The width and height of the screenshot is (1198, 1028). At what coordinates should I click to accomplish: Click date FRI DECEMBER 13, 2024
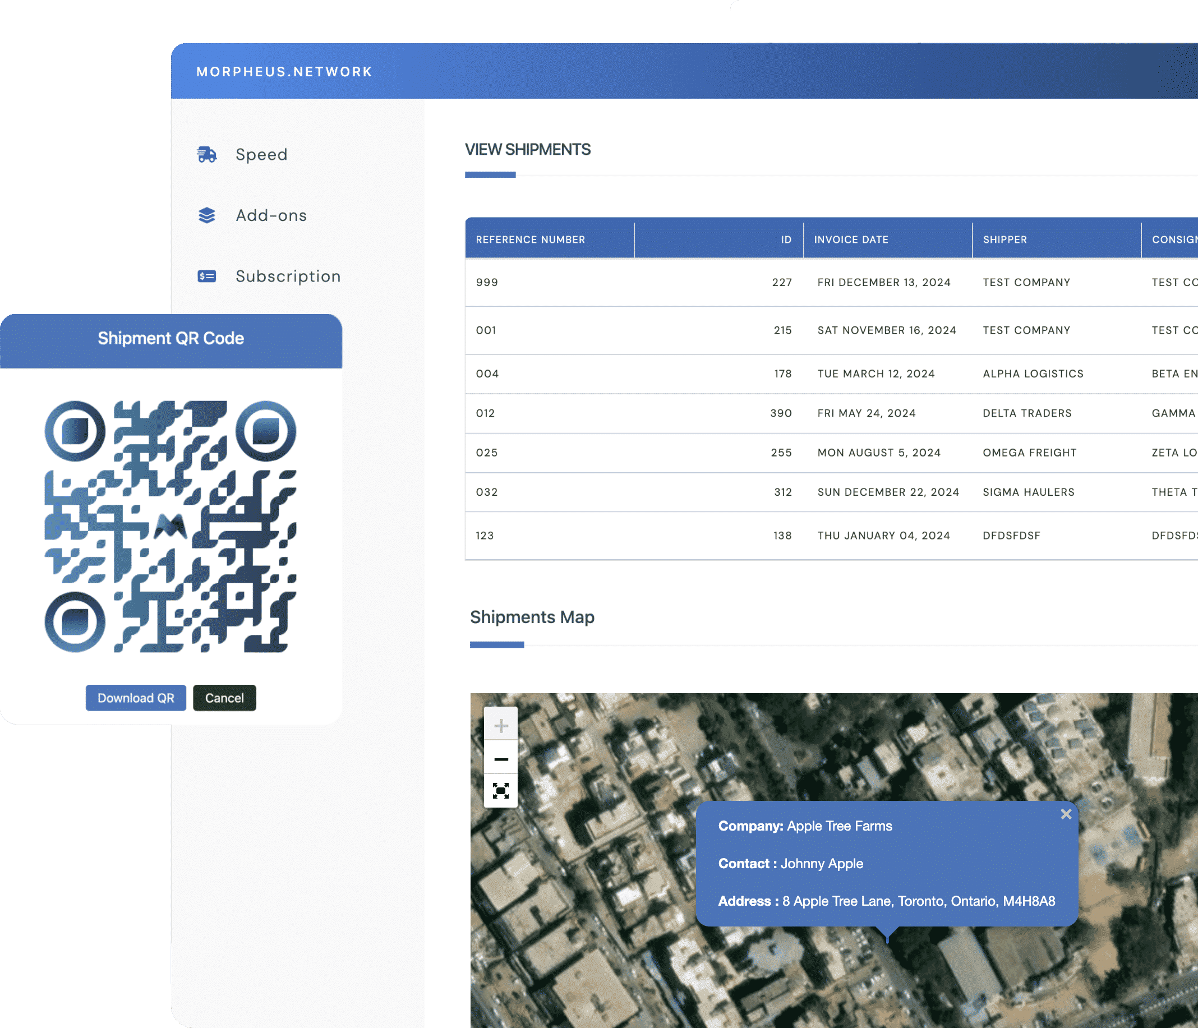tap(884, 282)
